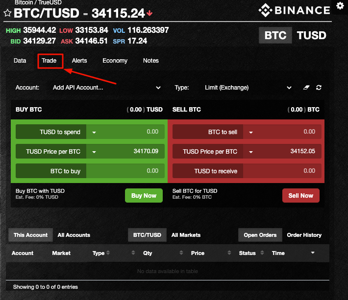Select the BTC currency button
The width and height of the screenshot is (348, 300).
(275, 35)
